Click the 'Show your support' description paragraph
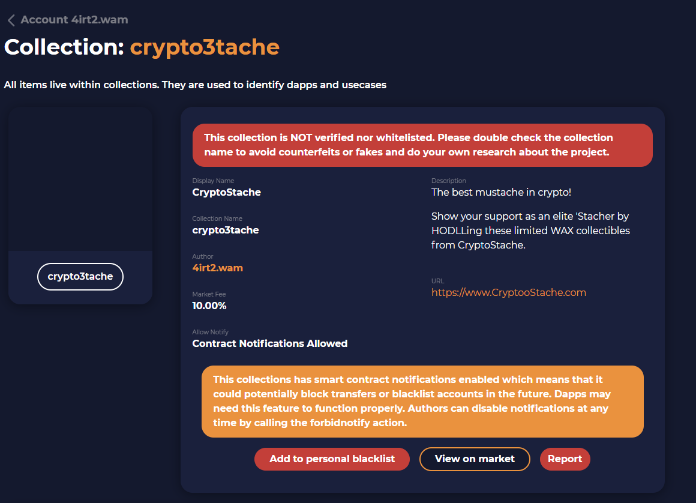 tap(530, 230)
